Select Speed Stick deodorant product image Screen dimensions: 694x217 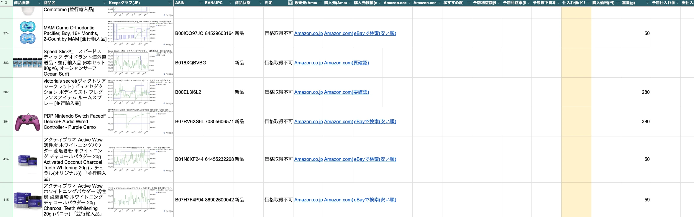[28, 63]
